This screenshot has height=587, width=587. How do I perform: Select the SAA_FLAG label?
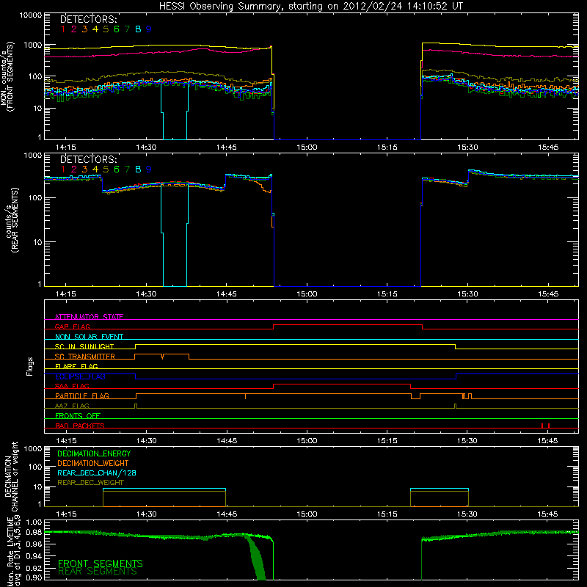click(72, 386)
